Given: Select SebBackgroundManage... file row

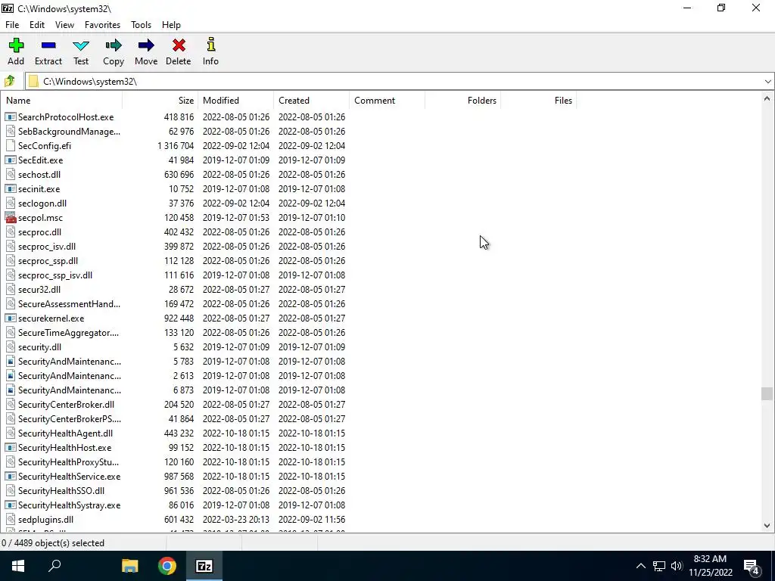Looking at the screenshot, I should click(x=289, y=132).
